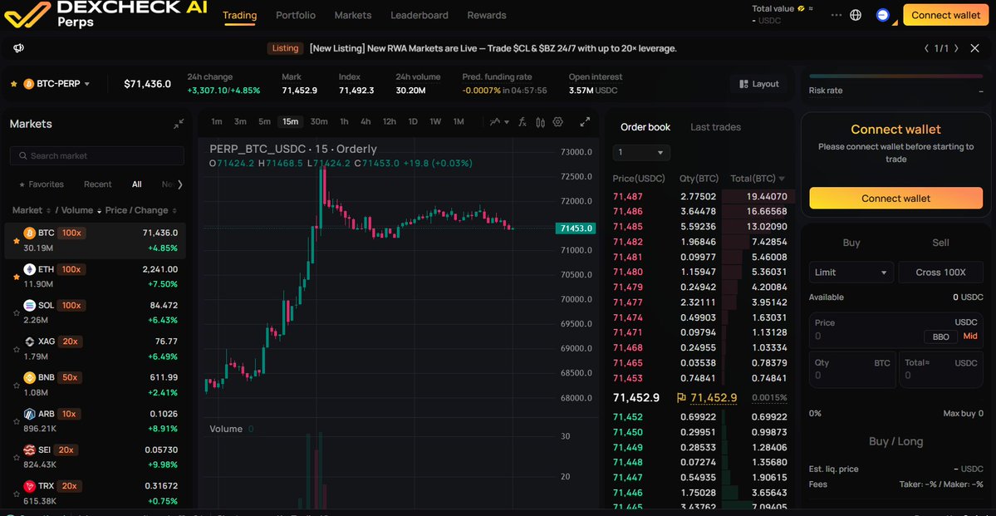Image resolution: width=996 pixels, height=516 pixels.
Task: Open order book grouping dropdown showing 1
Action: (x=641, y=153)
